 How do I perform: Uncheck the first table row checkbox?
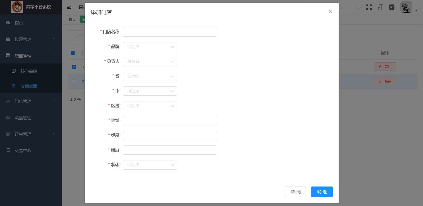tap(74, 67)
